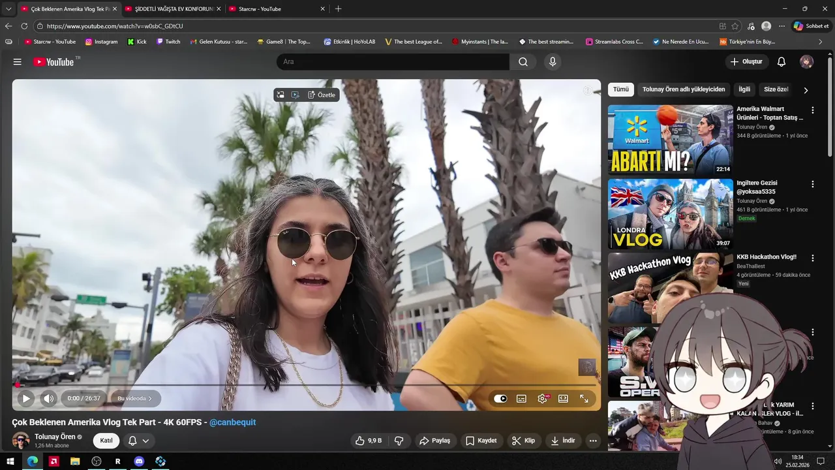Open the YouTube hamburger guide menu

coord(18,62)
